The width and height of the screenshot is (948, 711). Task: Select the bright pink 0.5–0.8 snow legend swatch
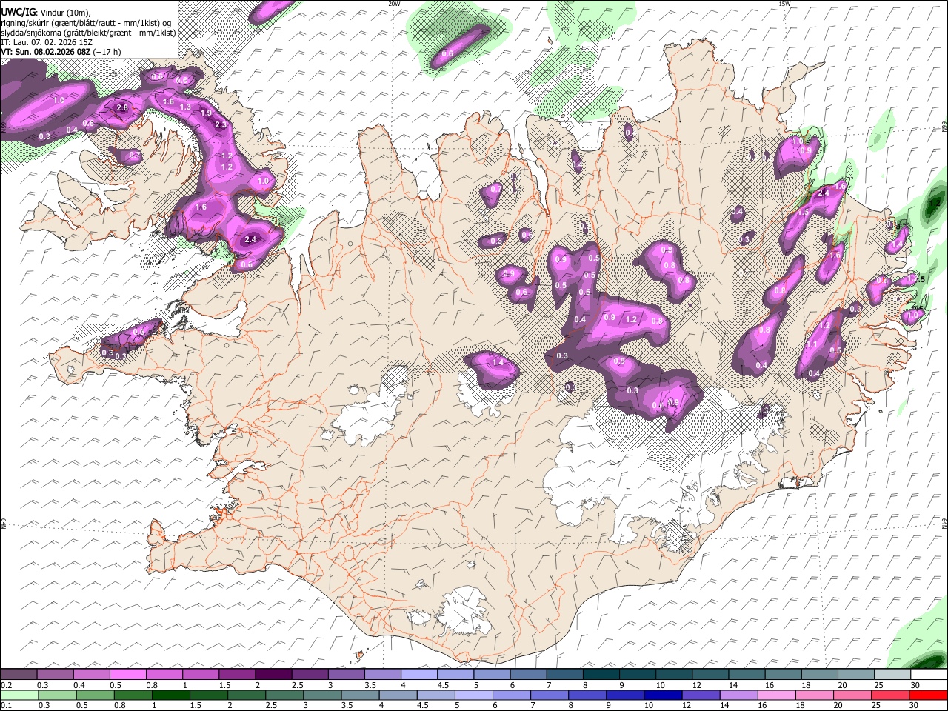point(127,675)
